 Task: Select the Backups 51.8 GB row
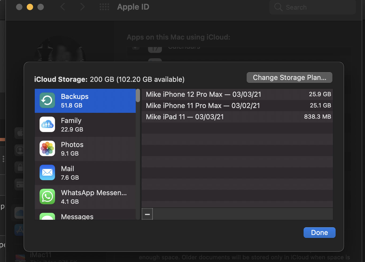tap(85, 101)
